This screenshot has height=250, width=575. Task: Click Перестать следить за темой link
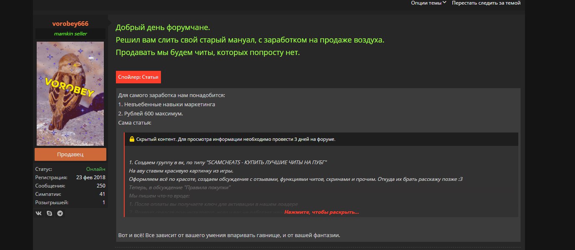(486, 3)
